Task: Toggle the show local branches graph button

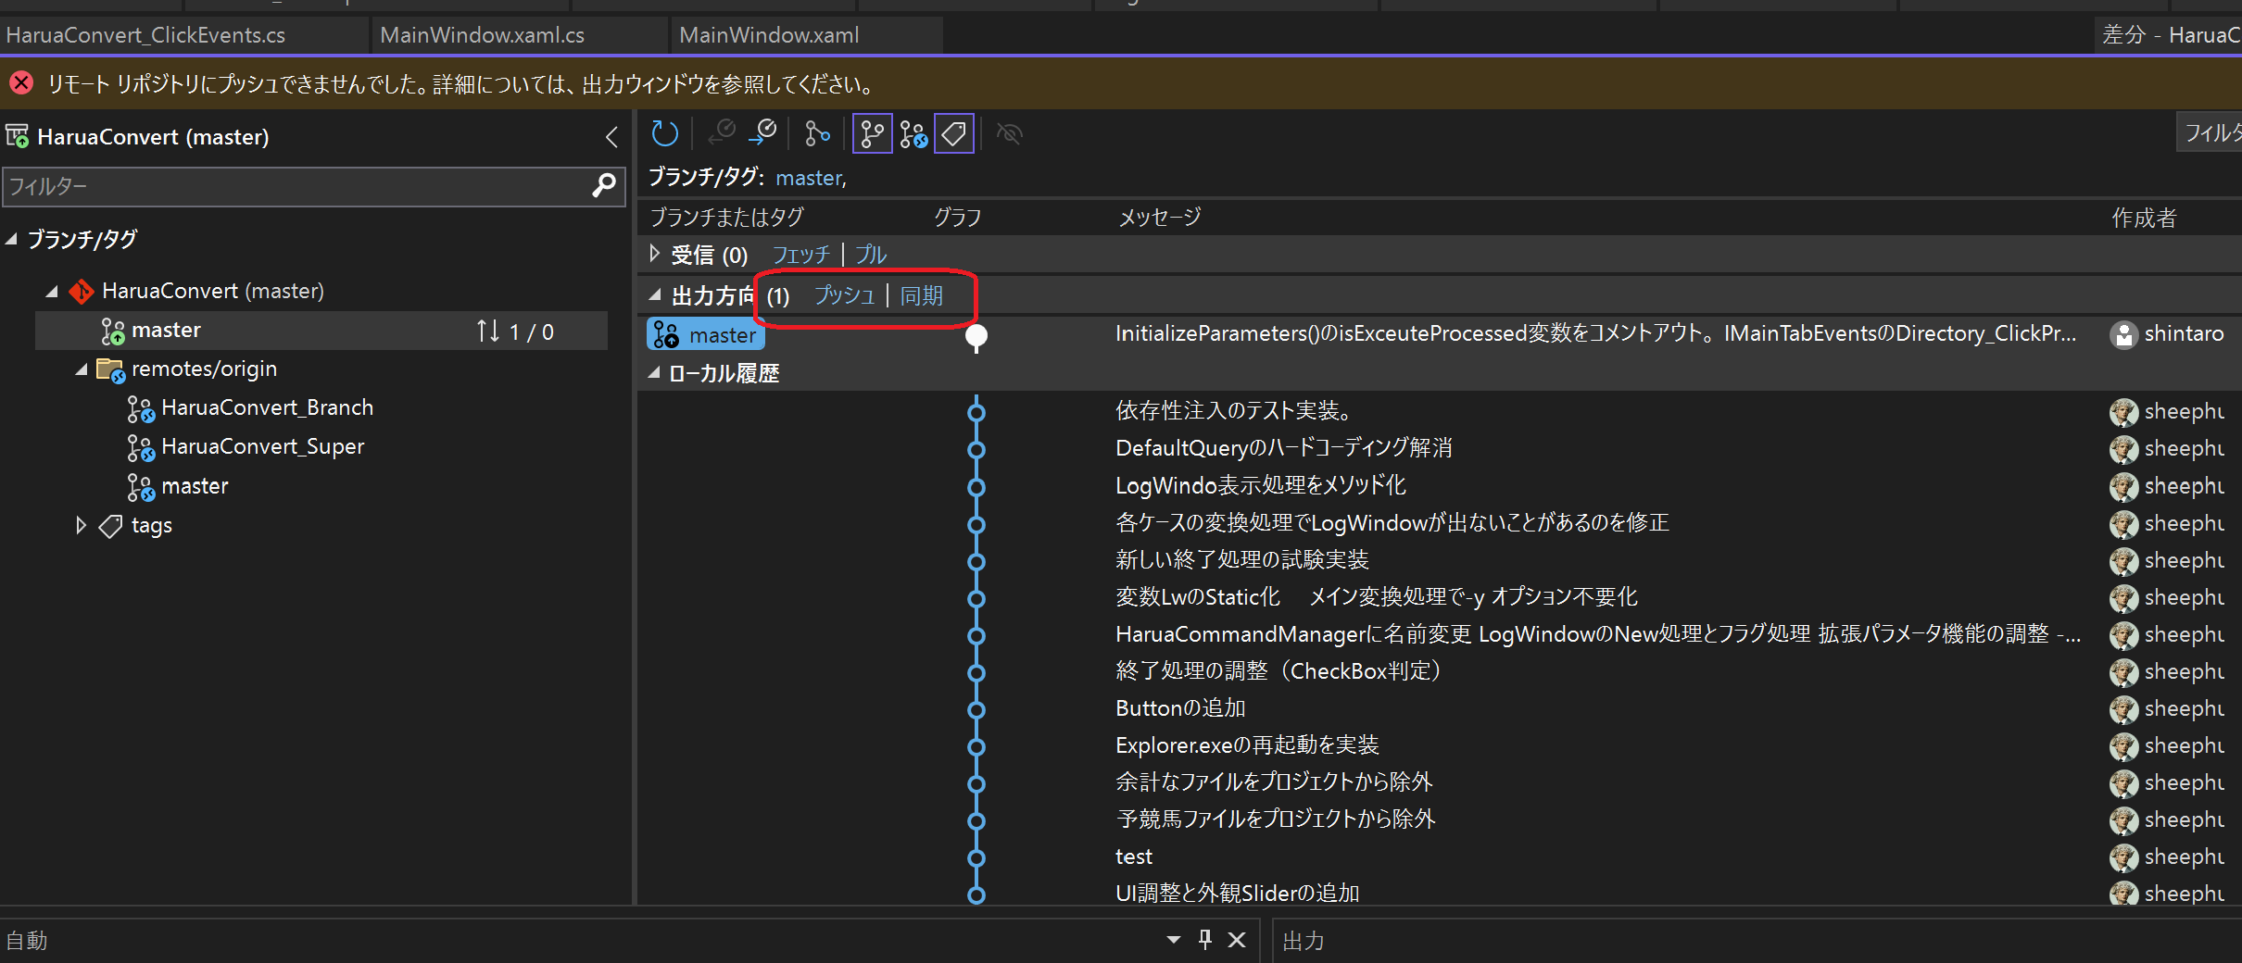Action: [x=871, y=132]
